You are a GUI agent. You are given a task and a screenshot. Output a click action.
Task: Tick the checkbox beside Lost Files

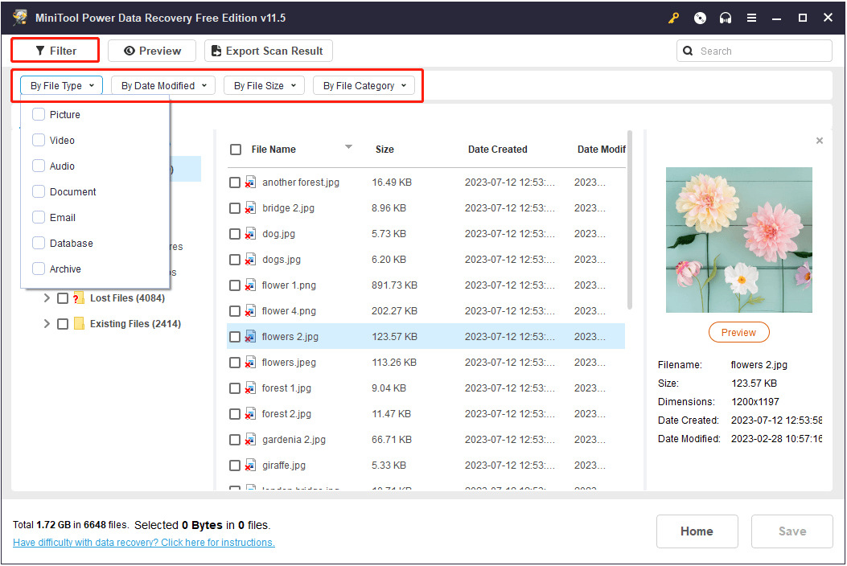pyautogui.click(x=63, y=298)
